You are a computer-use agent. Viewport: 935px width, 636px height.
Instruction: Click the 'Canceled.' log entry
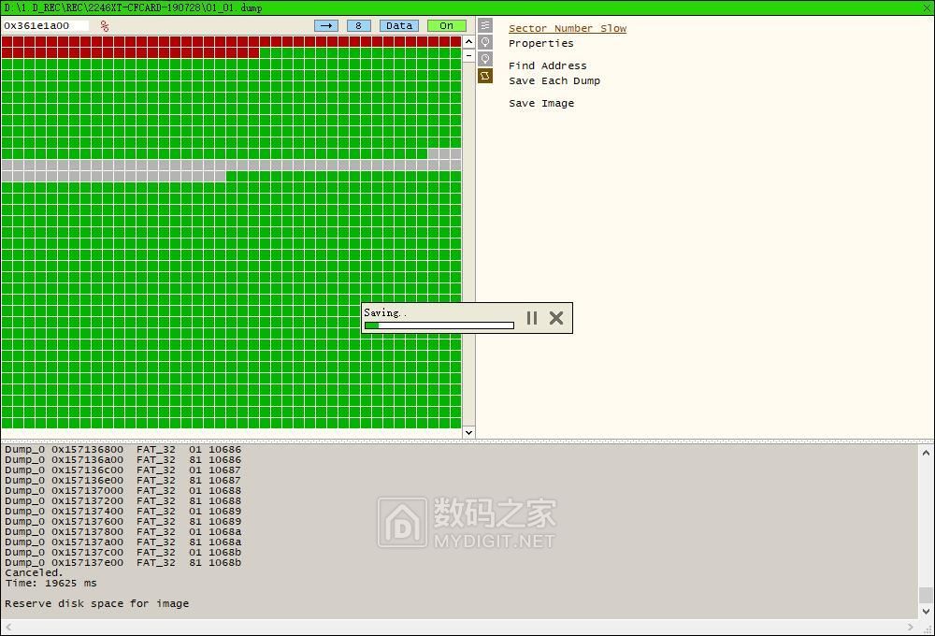pyautogui.click(x=34, y=572)
